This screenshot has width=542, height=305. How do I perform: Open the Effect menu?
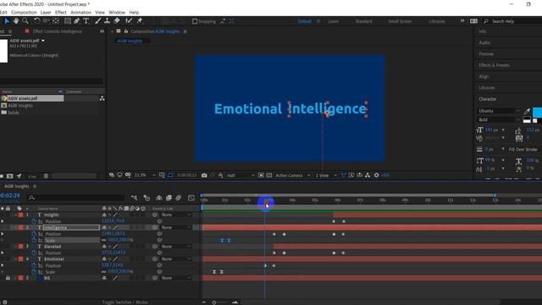pos(60,13)
